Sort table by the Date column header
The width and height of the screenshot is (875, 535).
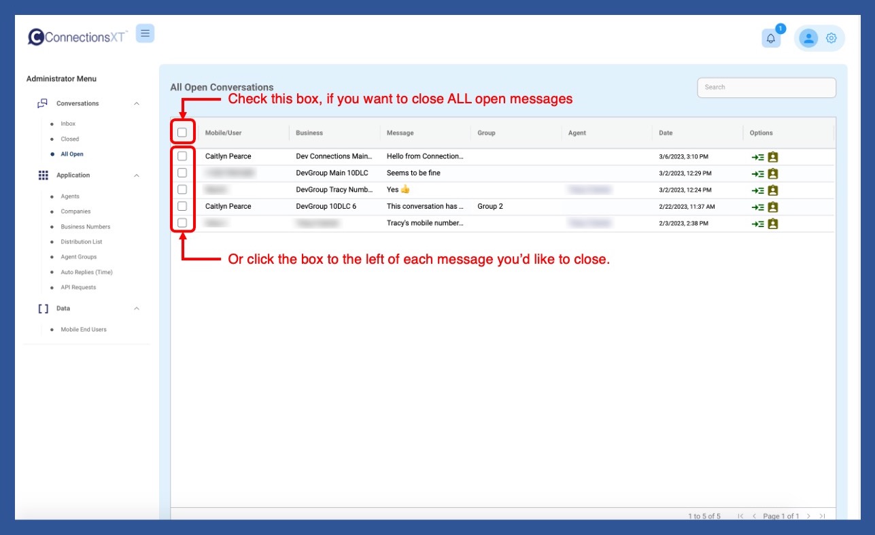[666, 133]
